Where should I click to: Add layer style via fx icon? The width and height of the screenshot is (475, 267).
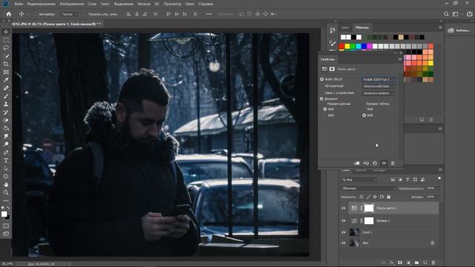point(392,263)
